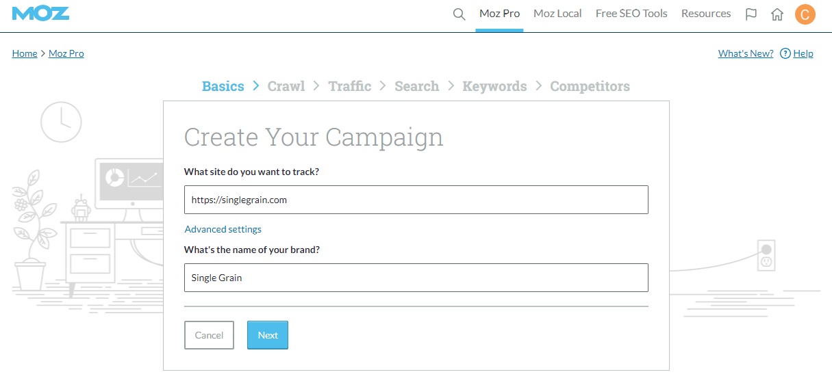Click the Cancel button
This screenshot has width=832, height=383.
coord(209,335)
